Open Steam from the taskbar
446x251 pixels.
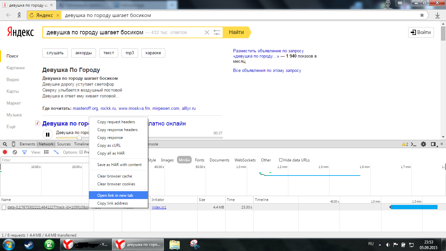coord(29,244)
